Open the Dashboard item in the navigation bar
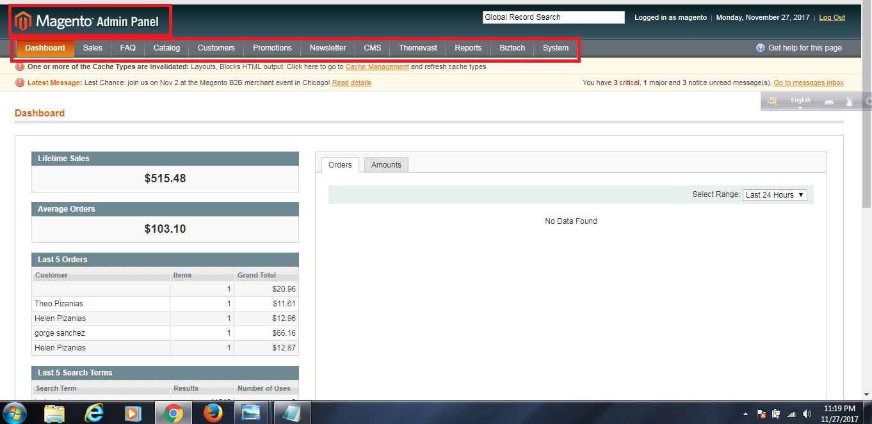Viewport: 872px width, 424px height. click(45, 48)
